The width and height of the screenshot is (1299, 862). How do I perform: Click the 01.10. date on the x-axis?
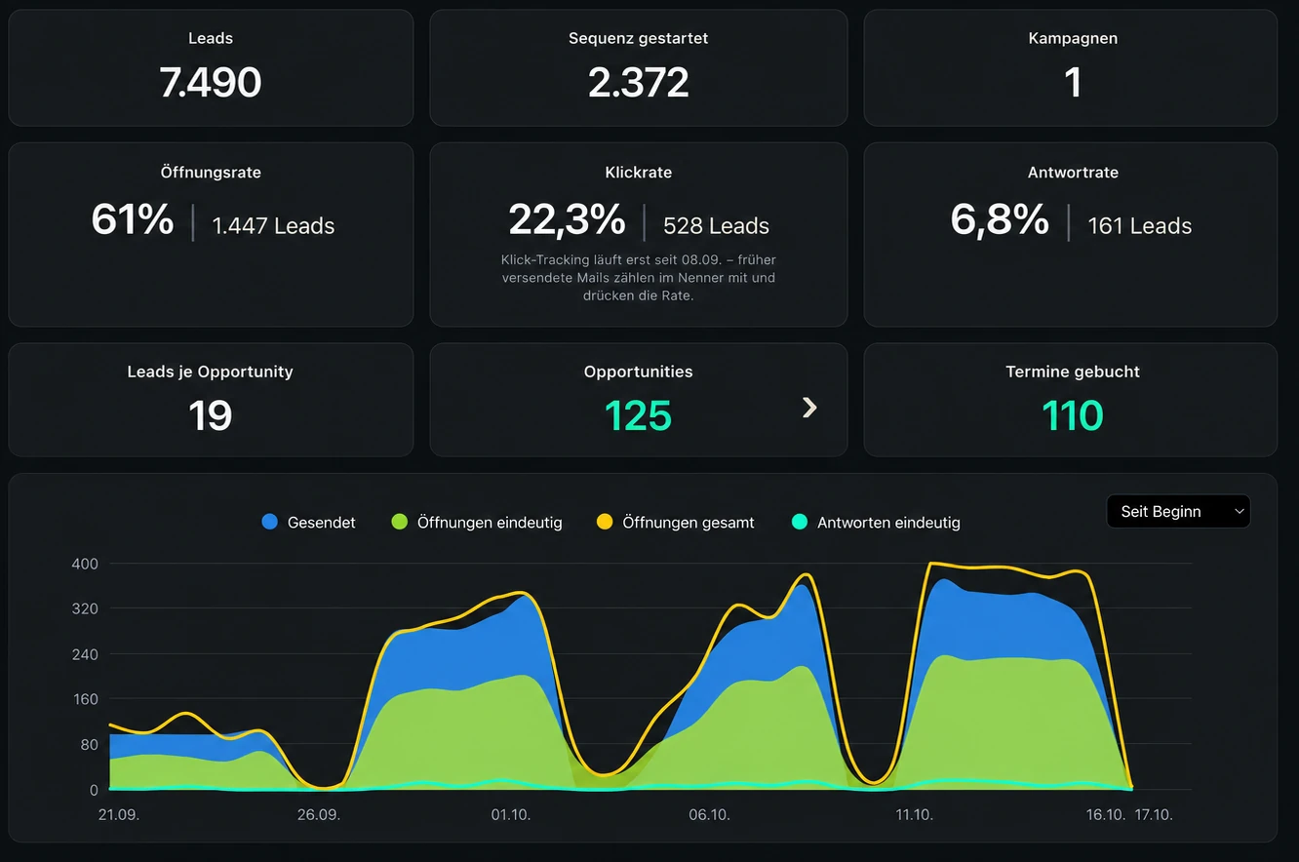511,814
